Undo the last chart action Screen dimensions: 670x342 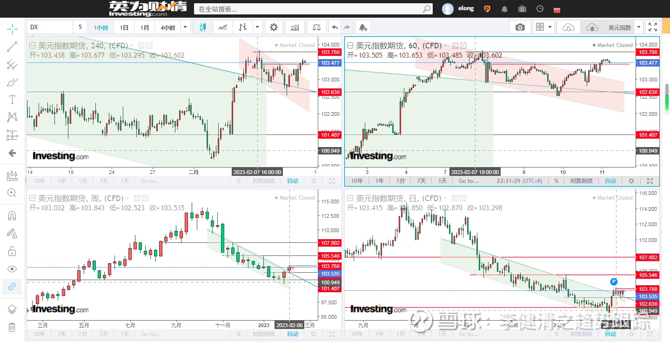coord(335,27)
